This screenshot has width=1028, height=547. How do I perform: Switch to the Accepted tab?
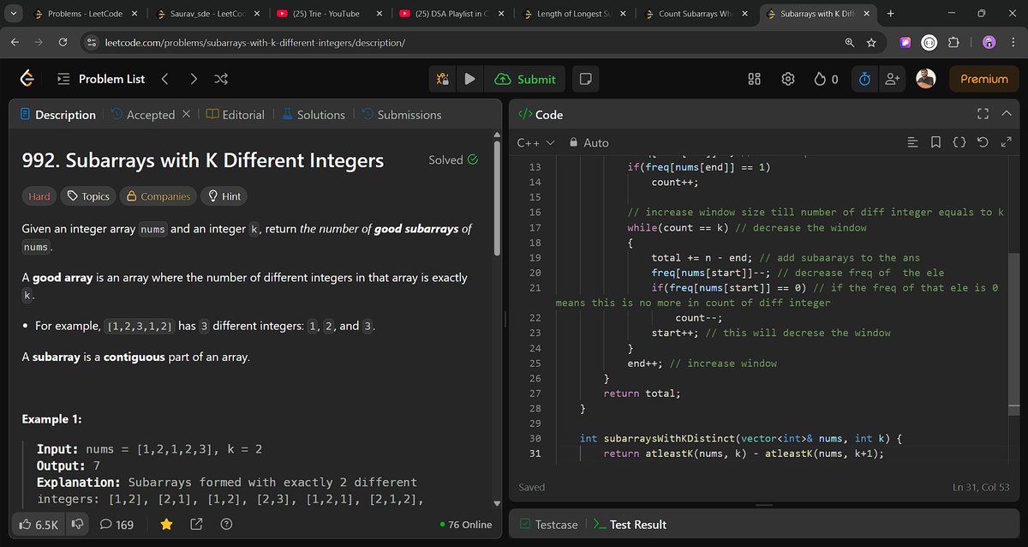(x=143, y=115)
